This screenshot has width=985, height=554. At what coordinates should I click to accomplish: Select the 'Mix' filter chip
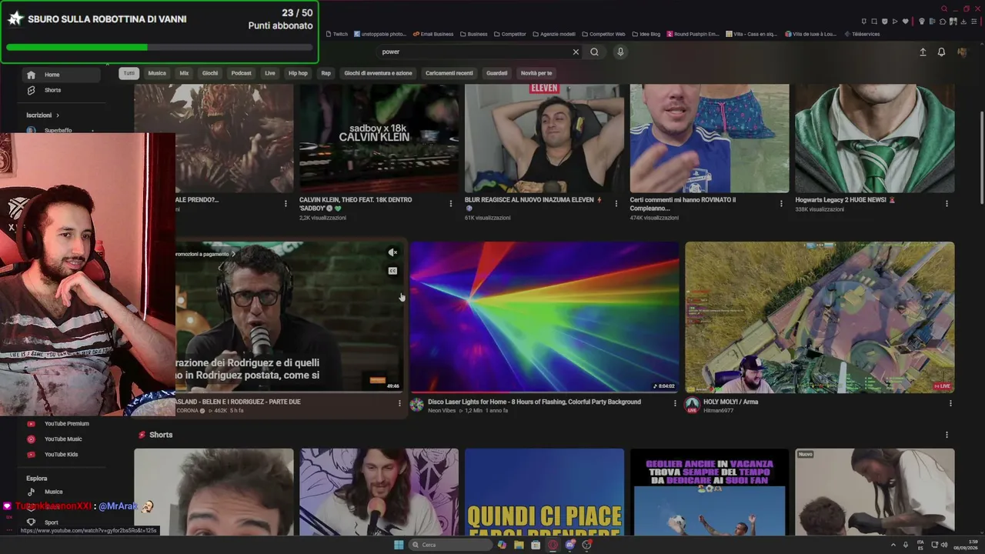tap(184, 73)
